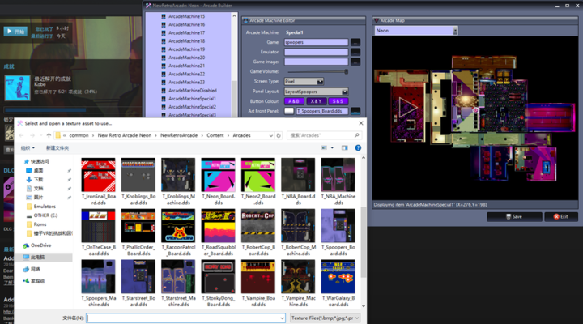583x324 pixels.
Task: Click the refresh button beside the address bar
Action: click(279, 135)
